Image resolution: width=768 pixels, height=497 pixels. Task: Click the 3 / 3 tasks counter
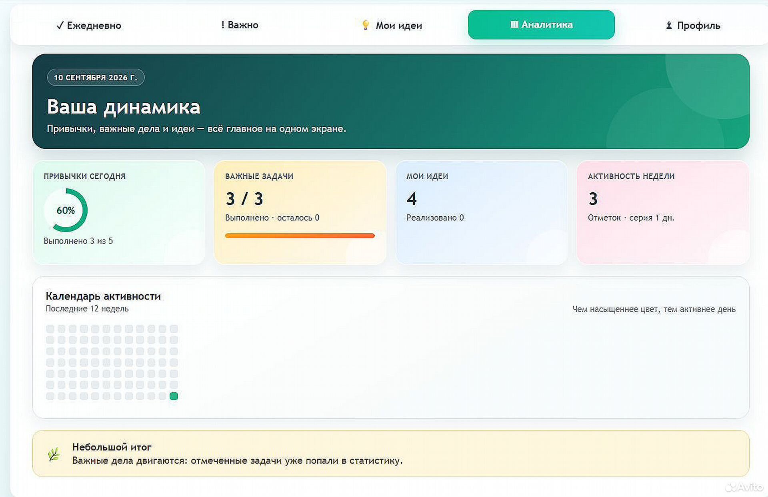[x=244, y=199]
